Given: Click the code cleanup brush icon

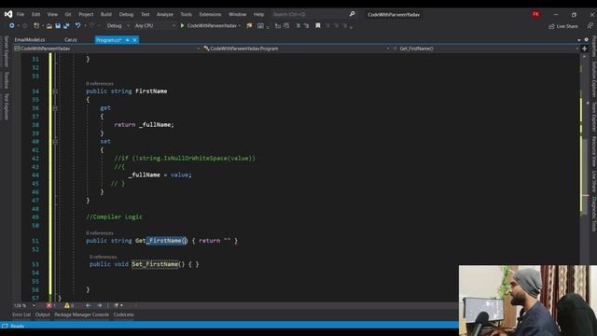Looking at the screenshot, I should tap(116, 305).
